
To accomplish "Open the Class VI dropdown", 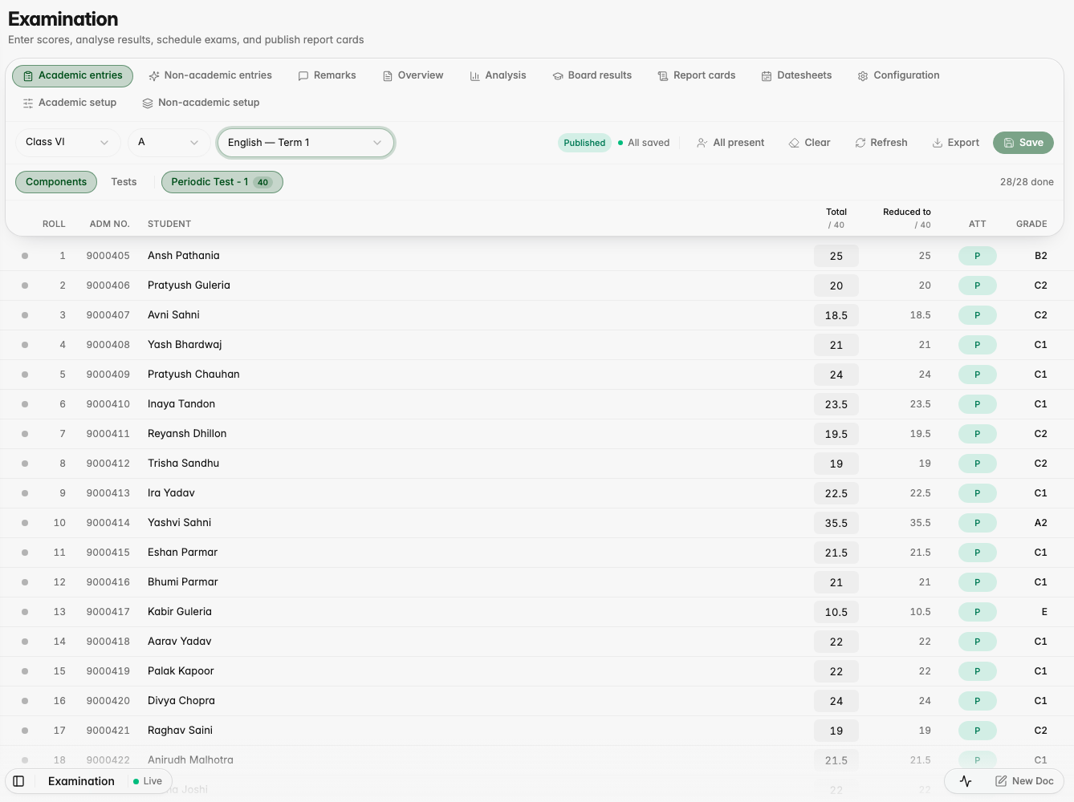I will [68, 142].
